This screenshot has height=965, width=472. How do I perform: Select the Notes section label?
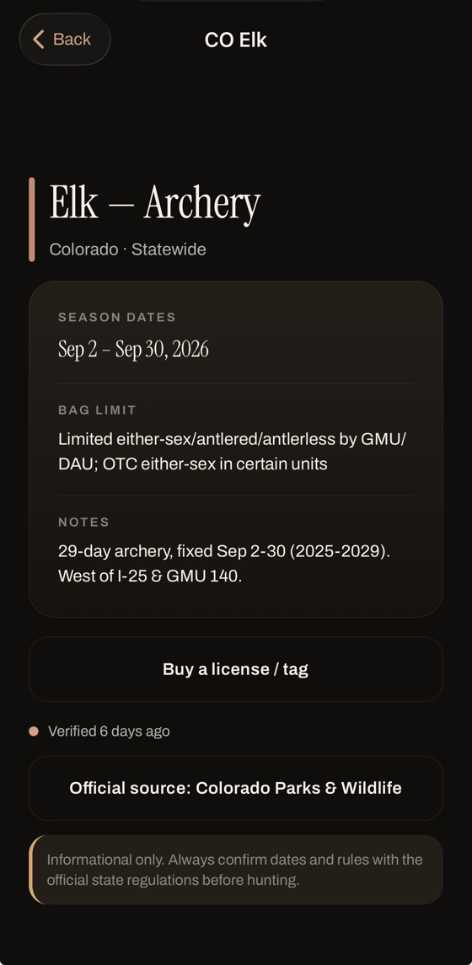pyautogui.click(x=83, y=522)
